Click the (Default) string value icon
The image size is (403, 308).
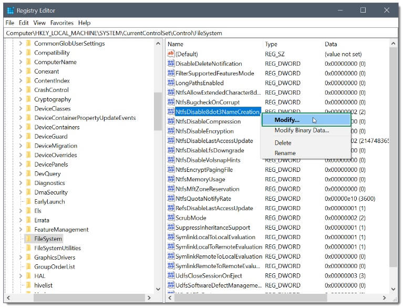(170, 54)
